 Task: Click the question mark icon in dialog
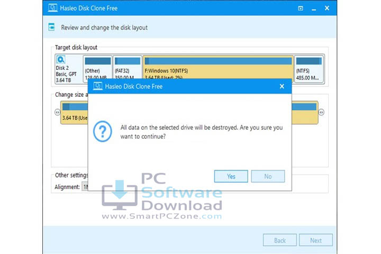pyautogui.click(x=103, y=131)
